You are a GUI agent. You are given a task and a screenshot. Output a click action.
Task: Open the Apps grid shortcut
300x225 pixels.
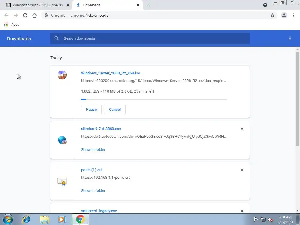coord(12,25)
